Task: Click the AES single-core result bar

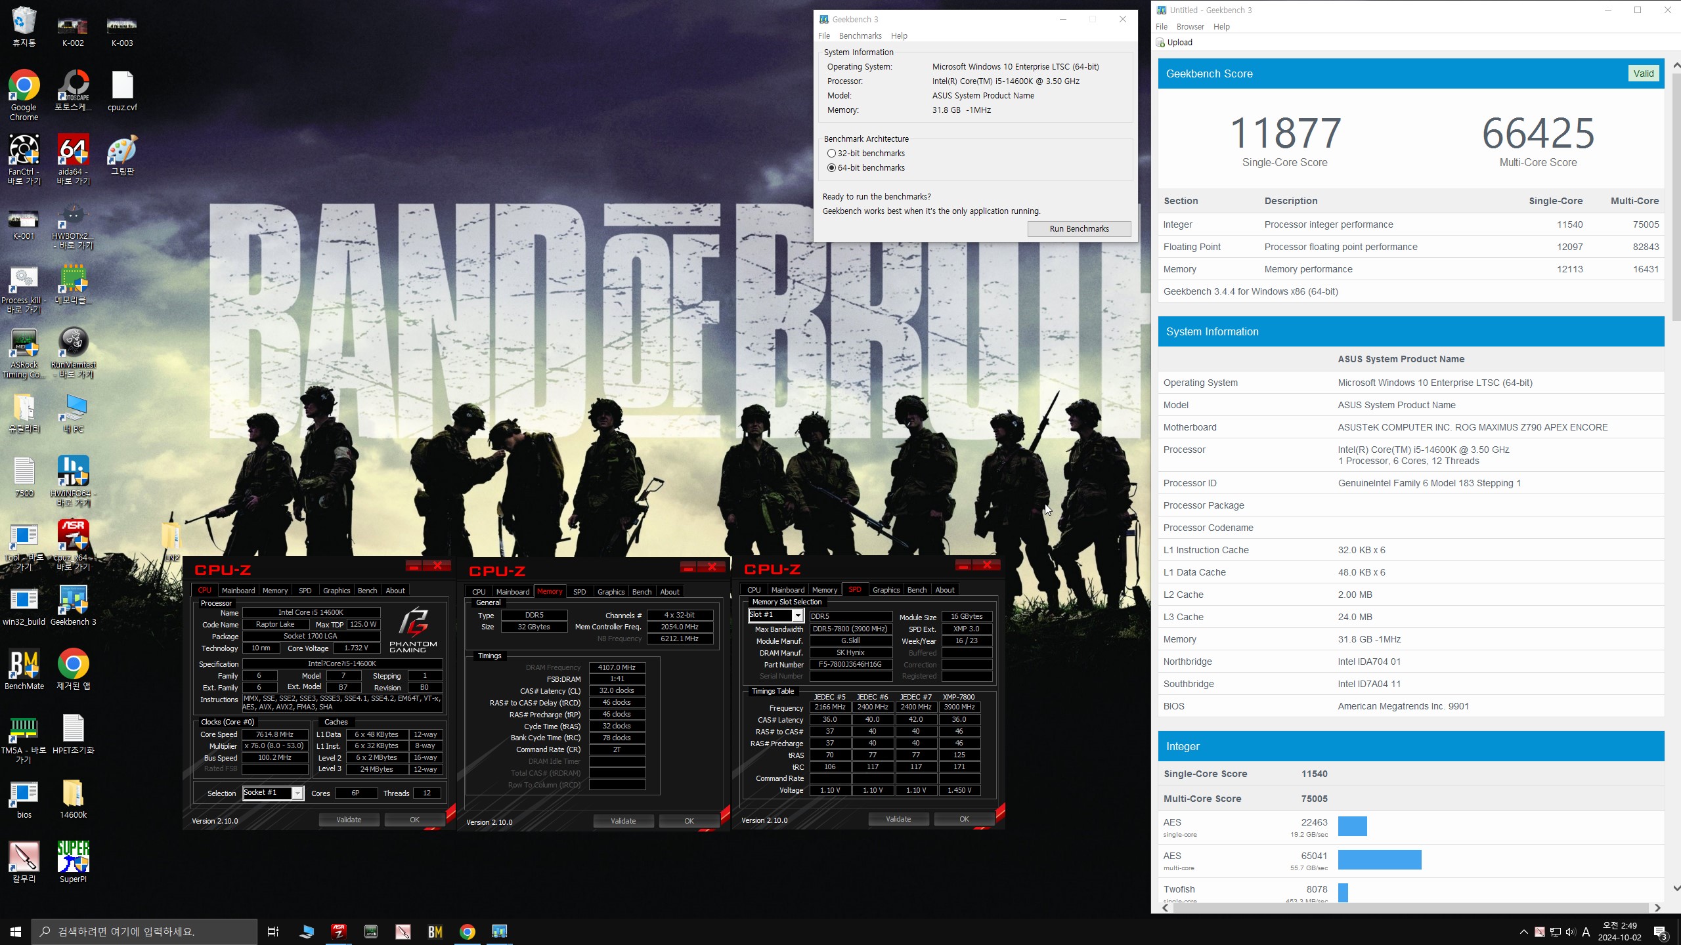Action: click(x=1353, y=826)
